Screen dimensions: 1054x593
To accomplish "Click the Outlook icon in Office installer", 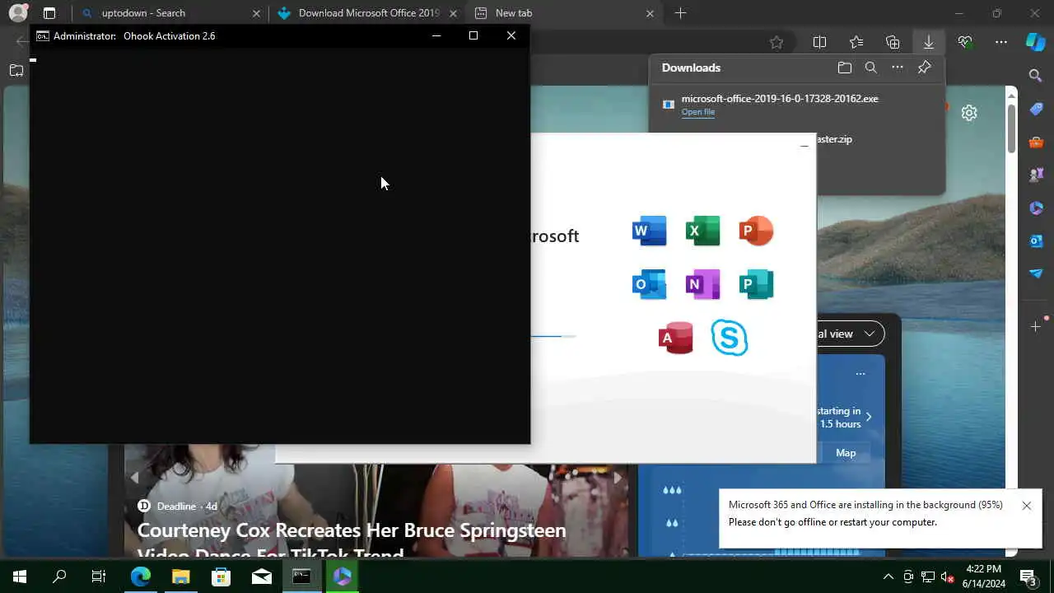I will pos(649,284).
